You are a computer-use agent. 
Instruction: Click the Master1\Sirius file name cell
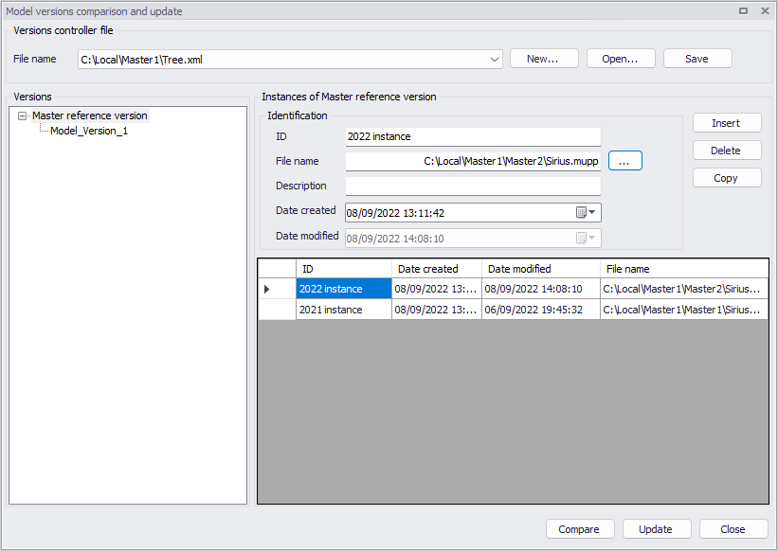click(x=684, y=310)
